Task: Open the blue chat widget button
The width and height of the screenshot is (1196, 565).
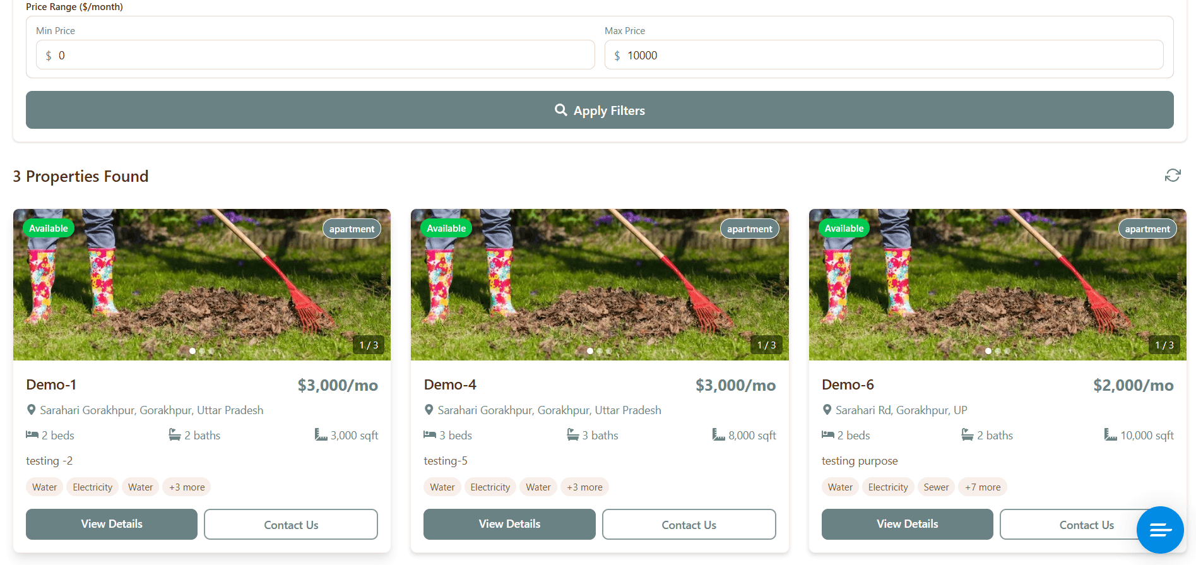Action: point(1159,530)
